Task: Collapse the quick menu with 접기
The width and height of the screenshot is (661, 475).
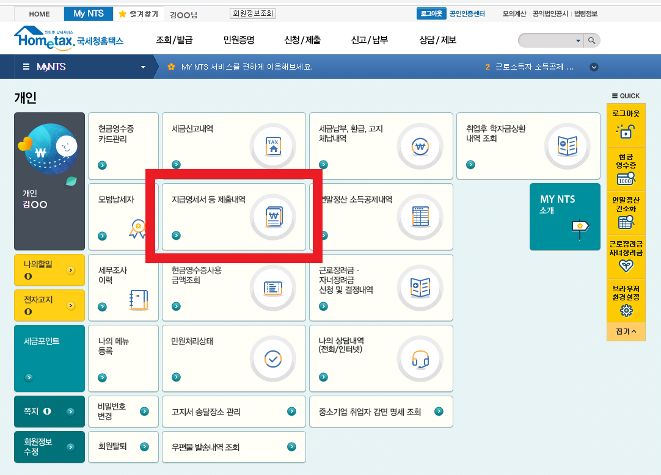Action: (x=626, y=332)
